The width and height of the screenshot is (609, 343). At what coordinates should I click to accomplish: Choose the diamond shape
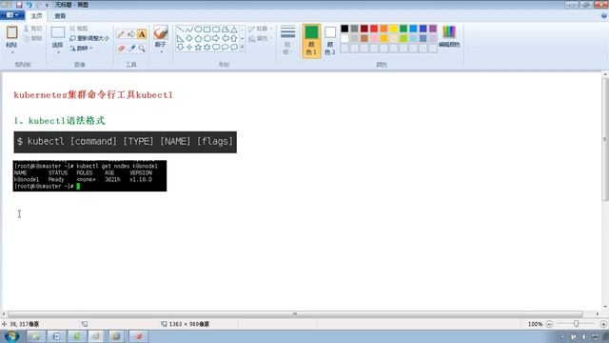(189, 38)
